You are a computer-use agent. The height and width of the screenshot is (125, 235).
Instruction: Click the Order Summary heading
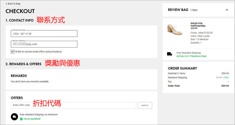tap(182, 68)
